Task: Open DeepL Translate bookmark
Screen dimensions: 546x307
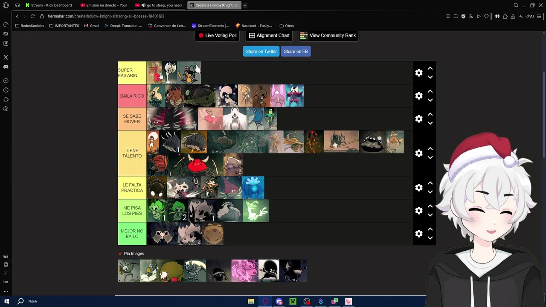Action: (123, 26)
